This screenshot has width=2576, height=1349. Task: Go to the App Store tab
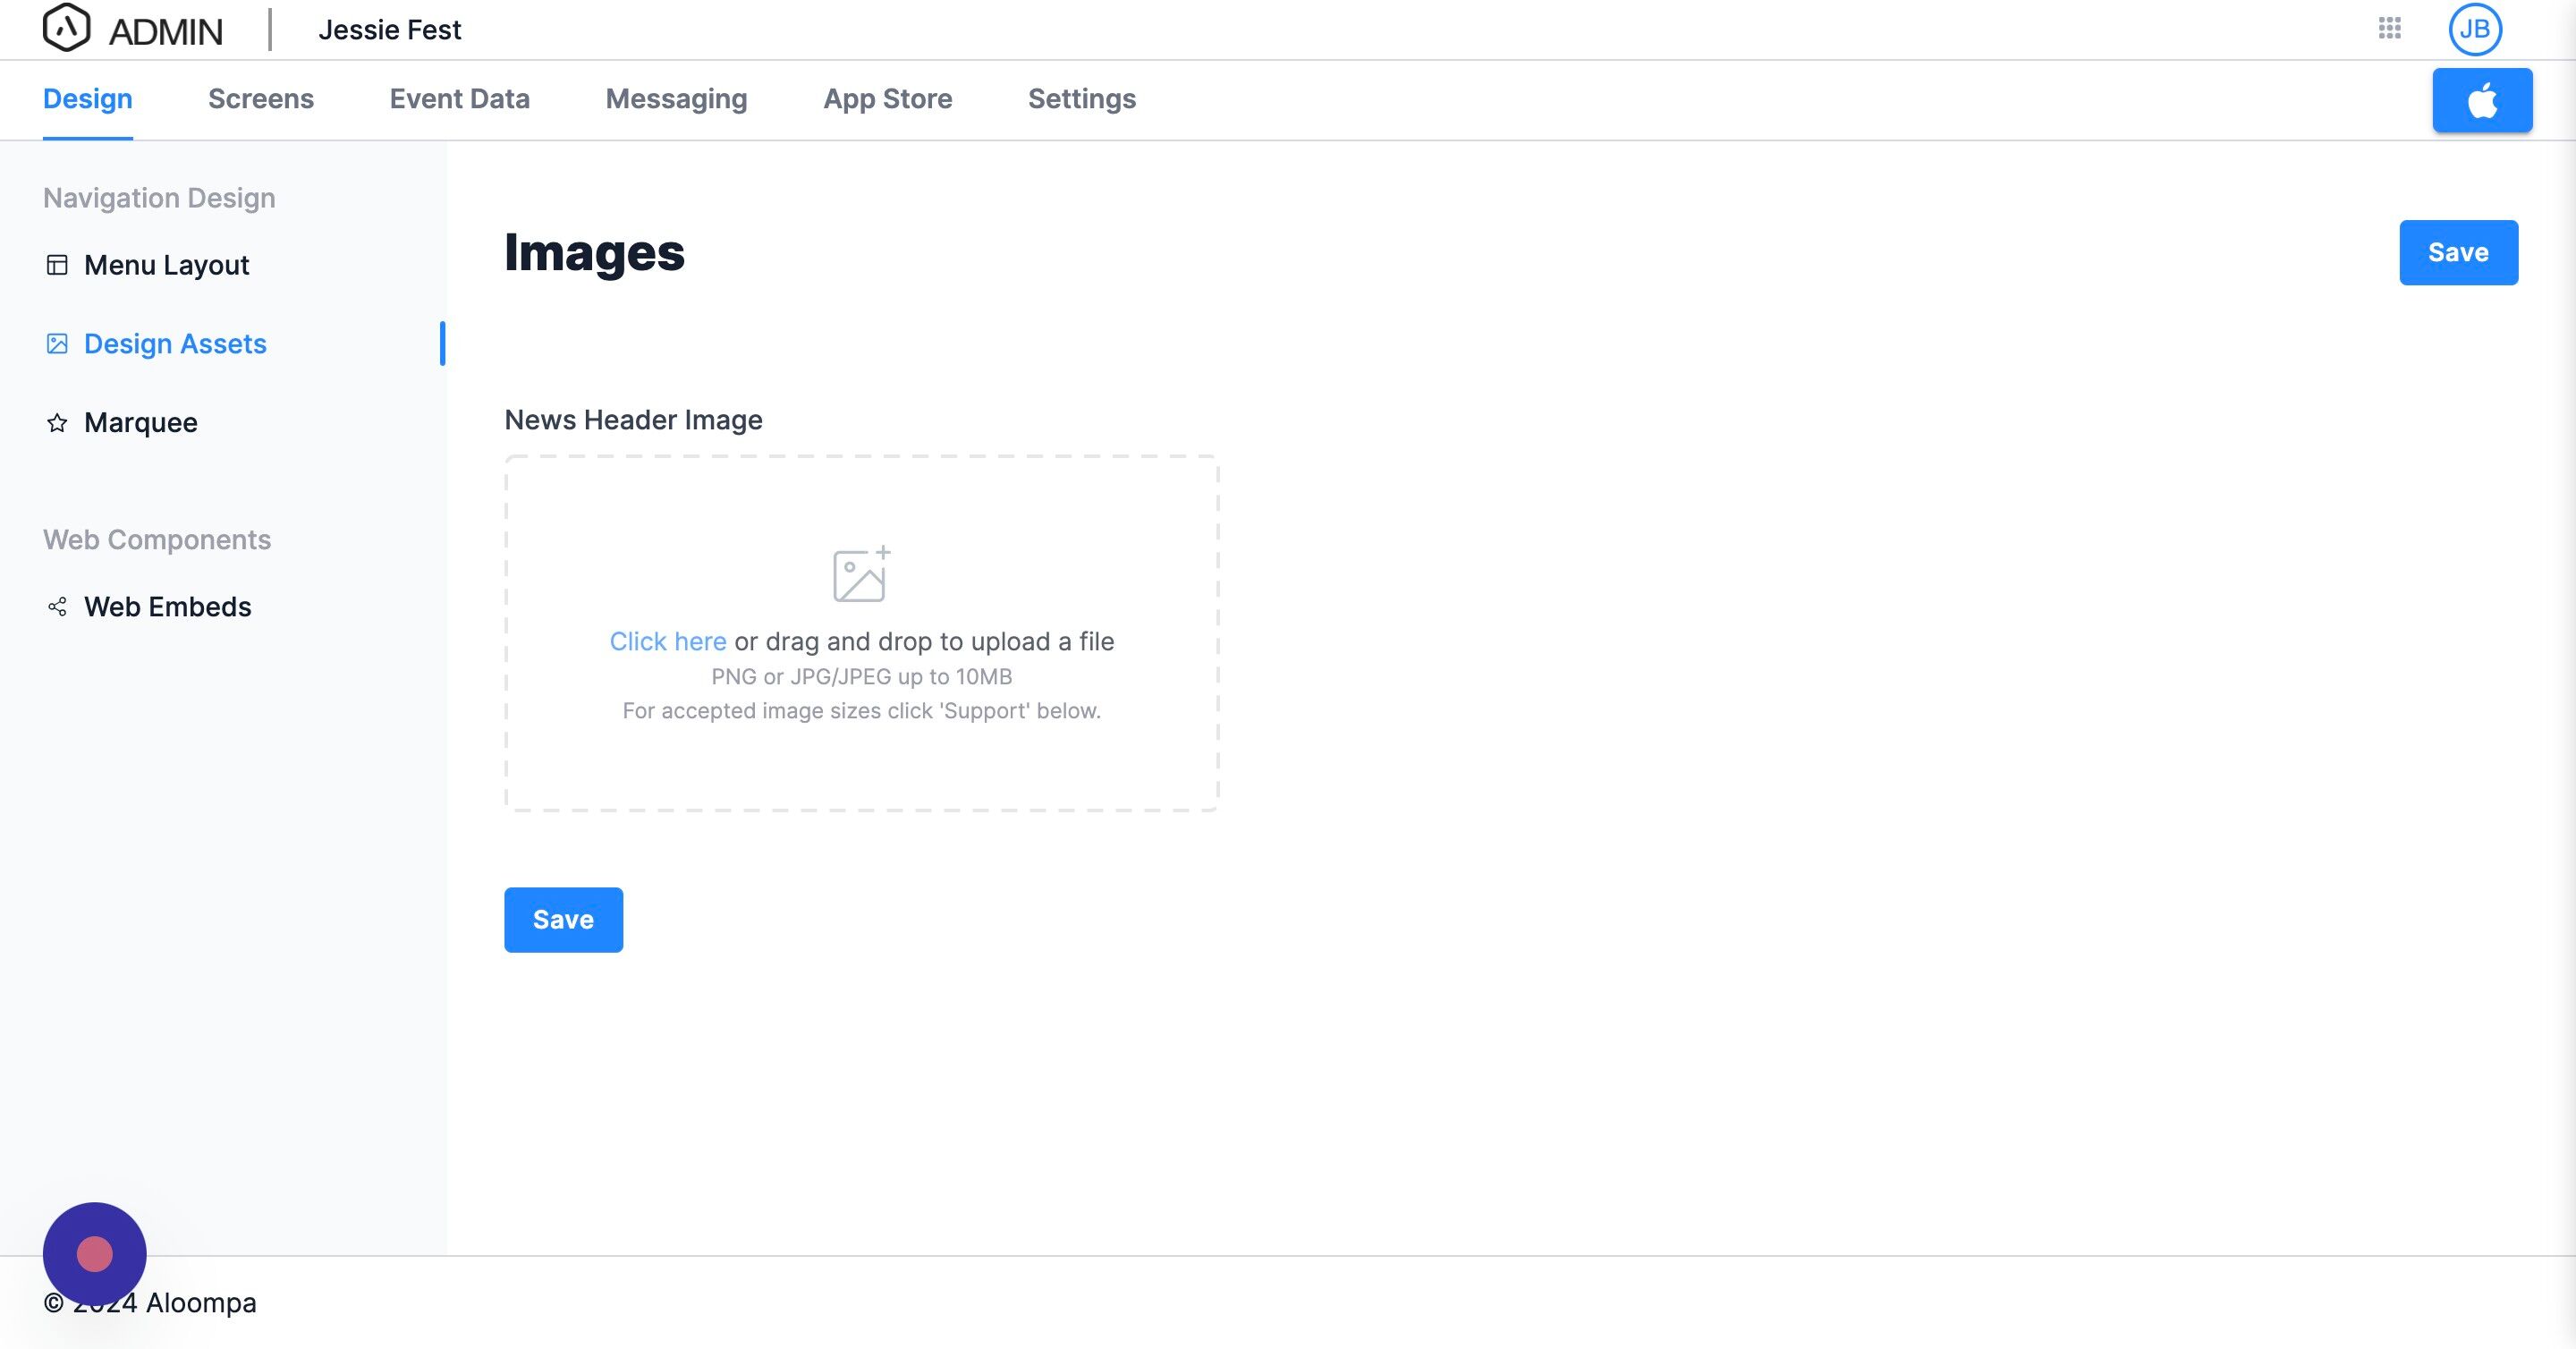pyautogui.click(x=887, y=99)
